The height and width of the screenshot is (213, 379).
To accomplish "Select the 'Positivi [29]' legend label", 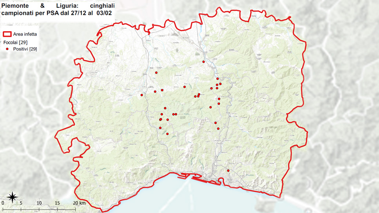I will point(25,49).
